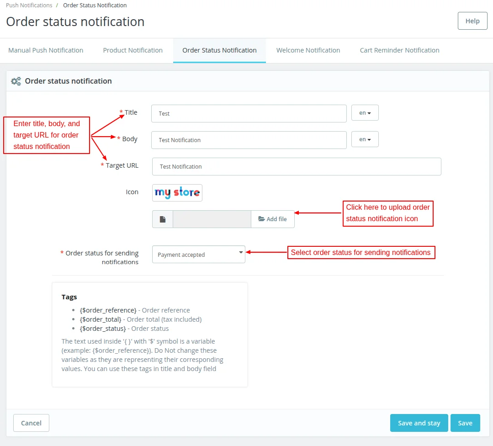The width and height of the screenshot is (493, 446).
Task: Click the Title input containing Test
Action: pyautogui.click(x=249, y=113)
